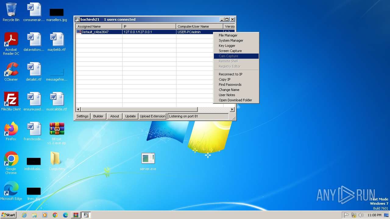390x219 pixels.
Task: Sort by Computer/User Name column header
Action: pyautogui.click(x=200, y=26)
